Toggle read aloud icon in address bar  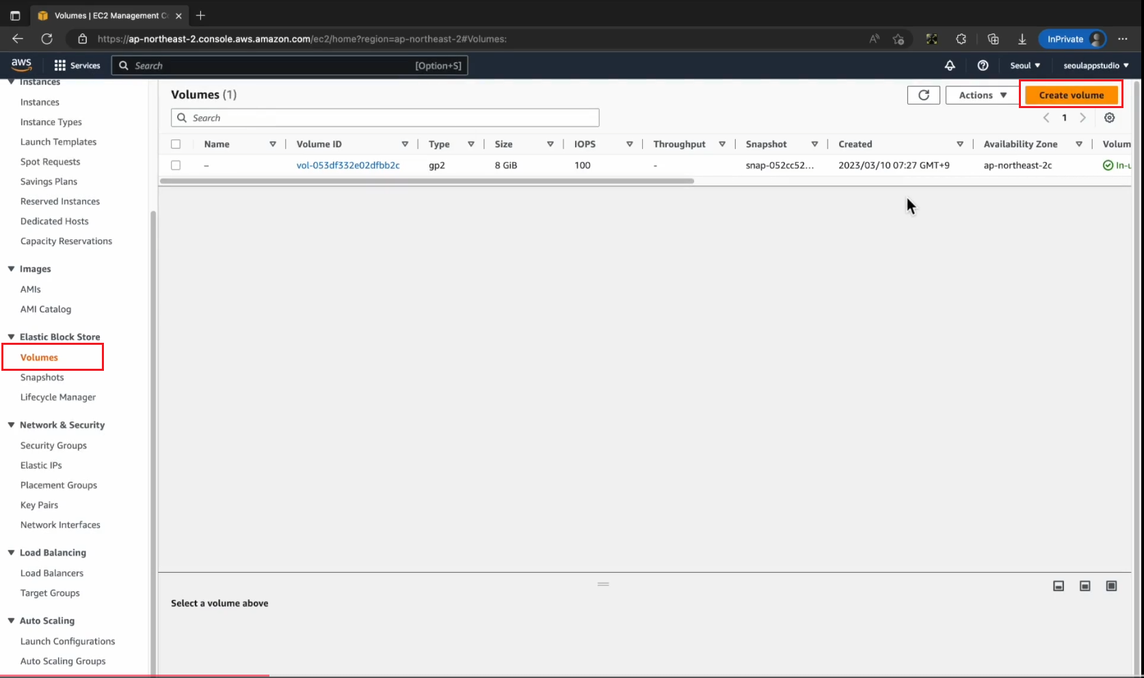[x=874, y=39]
